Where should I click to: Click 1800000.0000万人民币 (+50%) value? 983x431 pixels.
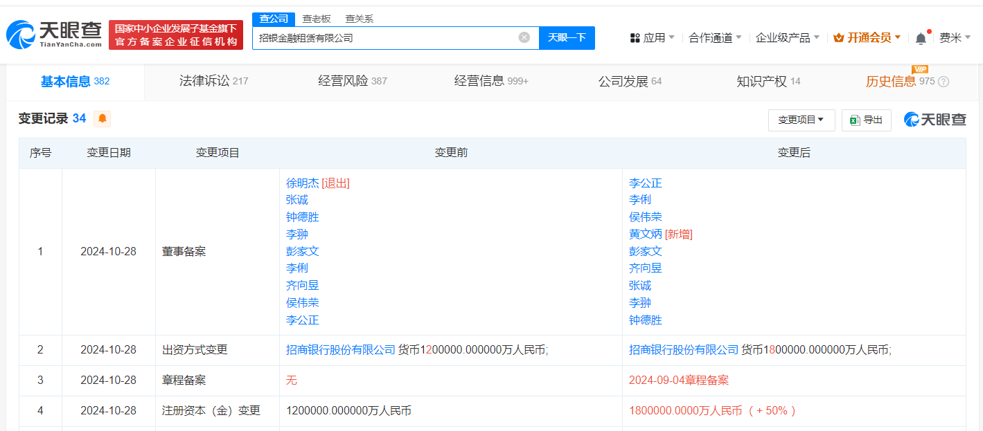[713, 411]
